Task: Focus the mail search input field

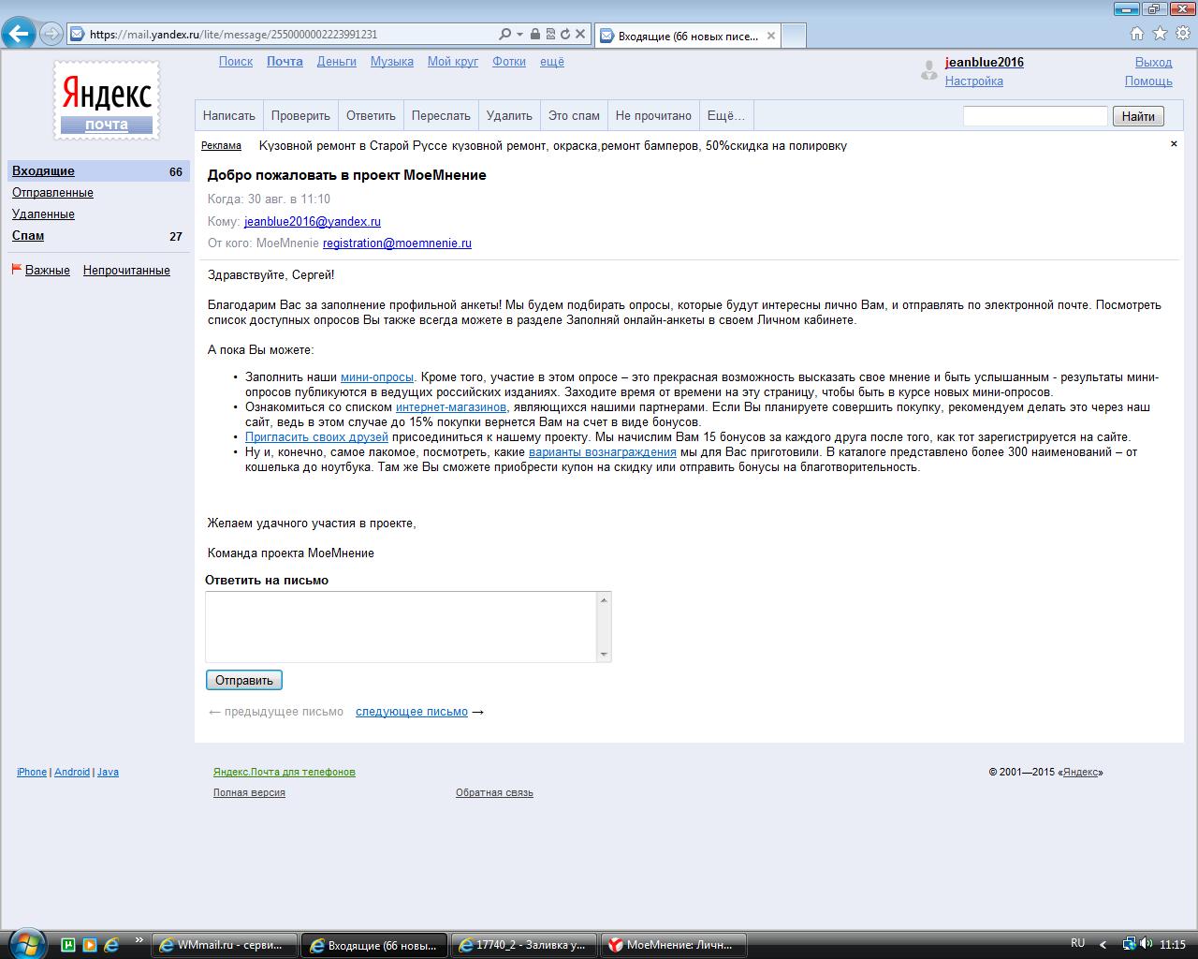Action: click(1035, 116)
